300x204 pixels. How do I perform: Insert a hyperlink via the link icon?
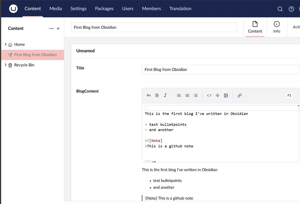(239, 95)
